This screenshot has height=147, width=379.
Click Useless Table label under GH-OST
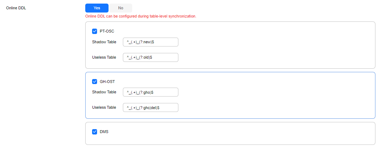[x=104, y=108]
